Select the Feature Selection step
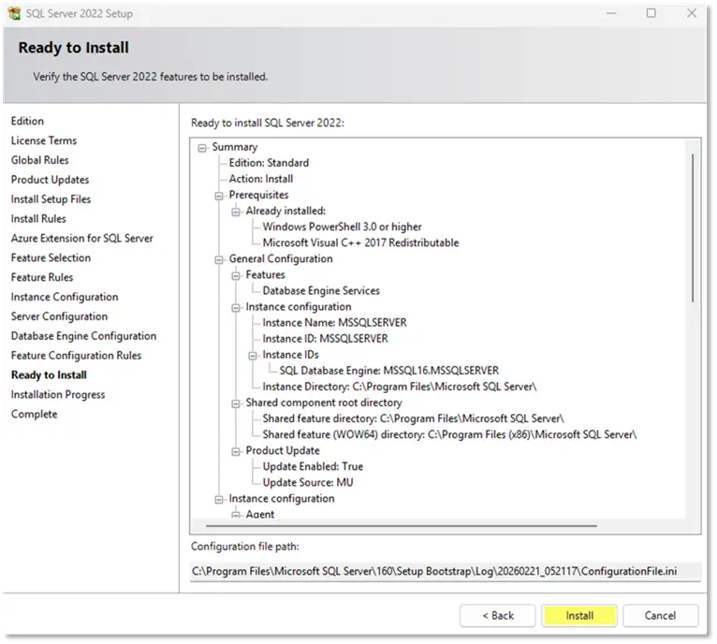The width and height of the screenshot is (717, 644). point(51,258)
